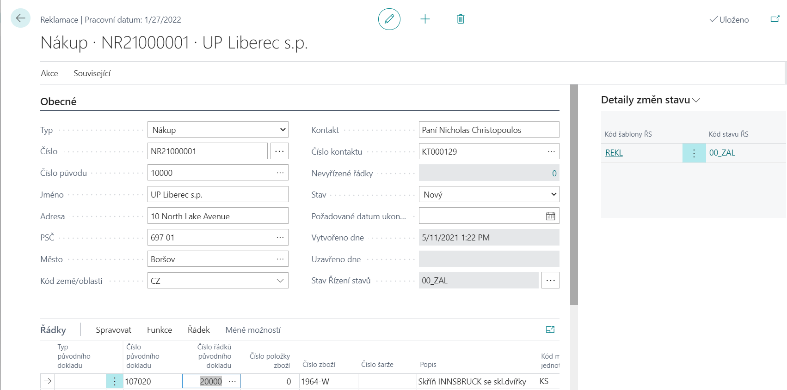
Task: Open row options for line 107020
Action: pyautogui.click(x=115, y=381)
